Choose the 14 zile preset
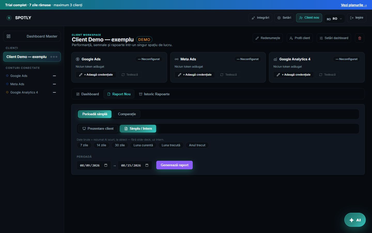The image size is (372, 233). 102,145
